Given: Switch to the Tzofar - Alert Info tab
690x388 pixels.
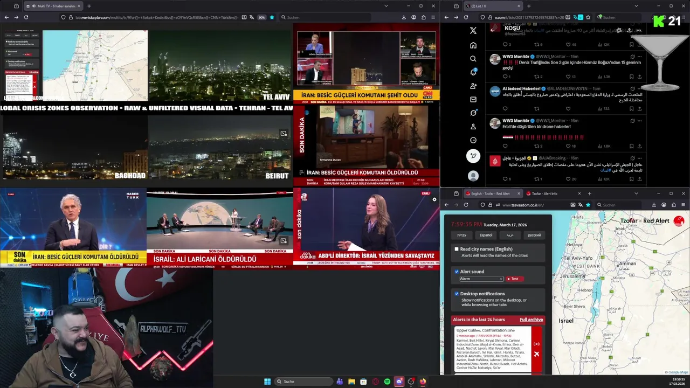Looking at the screenshot, I should point(554,193).
